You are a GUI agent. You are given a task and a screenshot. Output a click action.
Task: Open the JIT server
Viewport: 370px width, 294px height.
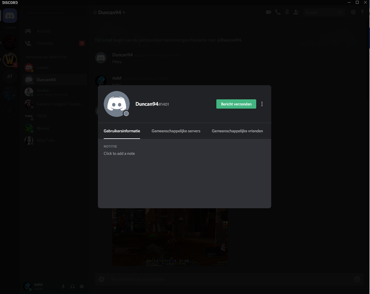10,77
